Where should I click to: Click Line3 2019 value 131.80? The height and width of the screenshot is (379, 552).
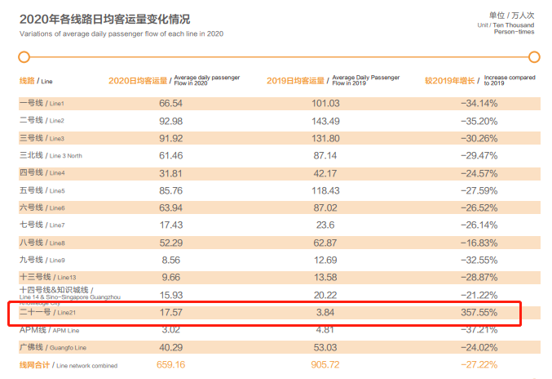pos(325,138)
